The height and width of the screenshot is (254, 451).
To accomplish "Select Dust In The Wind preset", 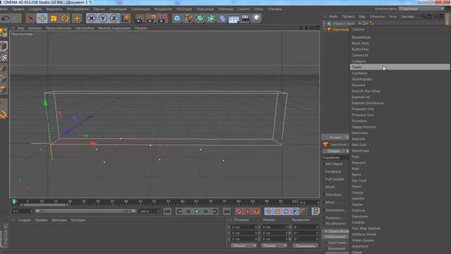I will (366, 91).
